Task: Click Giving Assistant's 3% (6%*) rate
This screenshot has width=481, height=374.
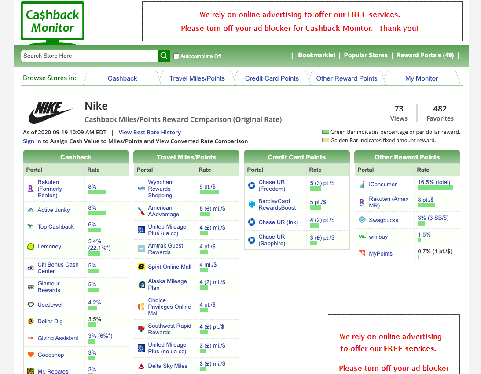Action: [x=100, y=336]
